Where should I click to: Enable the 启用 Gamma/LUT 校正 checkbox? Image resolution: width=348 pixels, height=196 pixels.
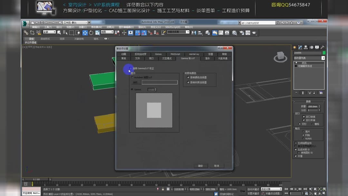(130, 68)
